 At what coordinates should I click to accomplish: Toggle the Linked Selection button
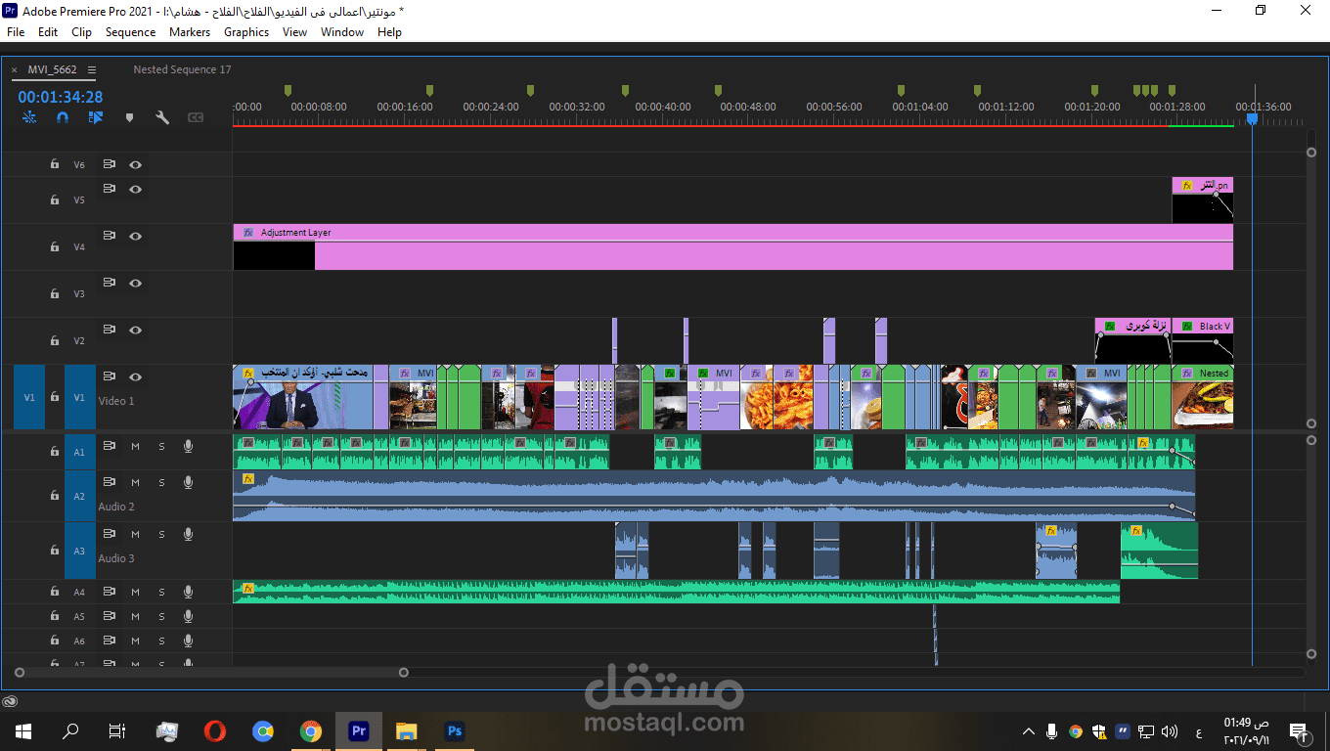pos(96,117)
